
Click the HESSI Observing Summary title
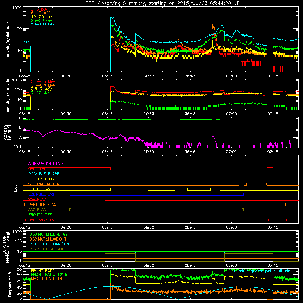point(161,3)
